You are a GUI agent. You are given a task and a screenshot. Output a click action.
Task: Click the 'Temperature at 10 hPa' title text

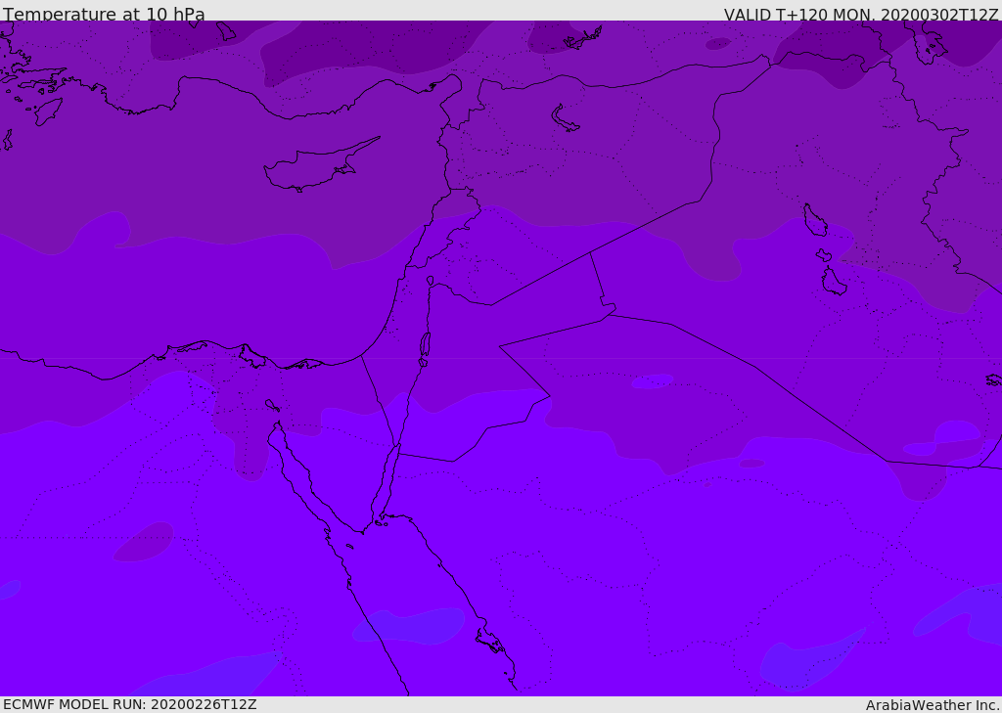pyautogui.click(x=104, y=14)
